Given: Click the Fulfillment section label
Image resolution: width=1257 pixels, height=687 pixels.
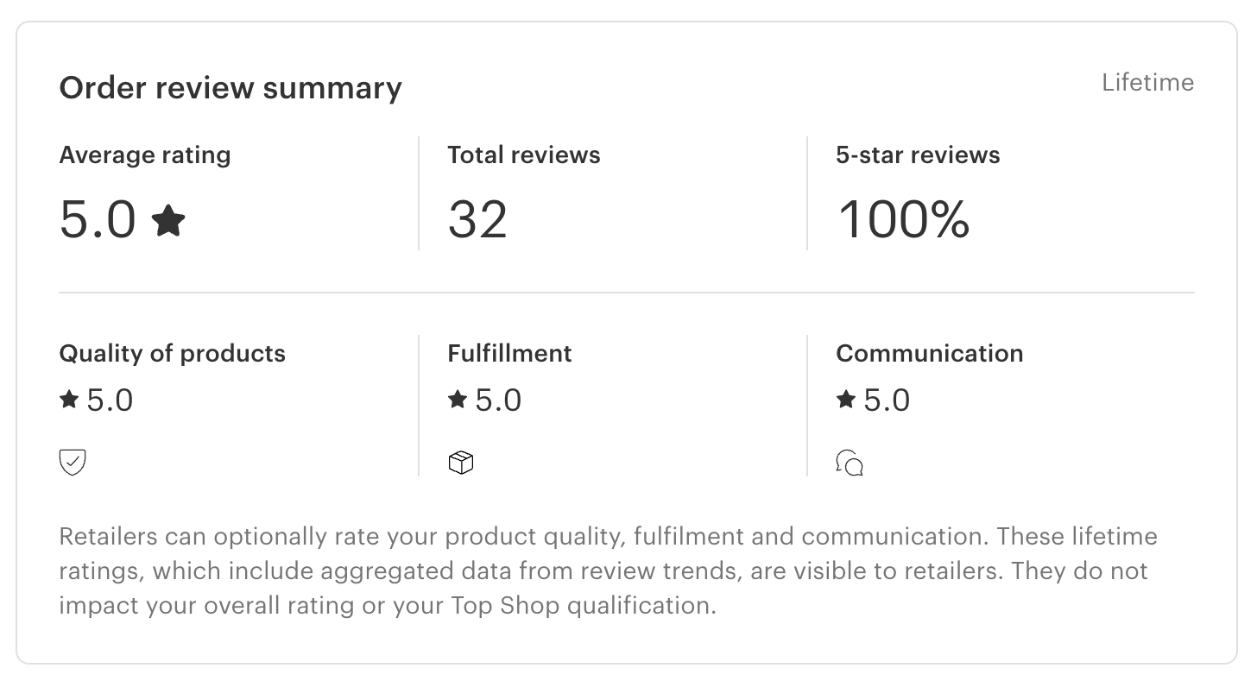Looking at the screenshot, I should pyautogui.click(x=509, y=354).
